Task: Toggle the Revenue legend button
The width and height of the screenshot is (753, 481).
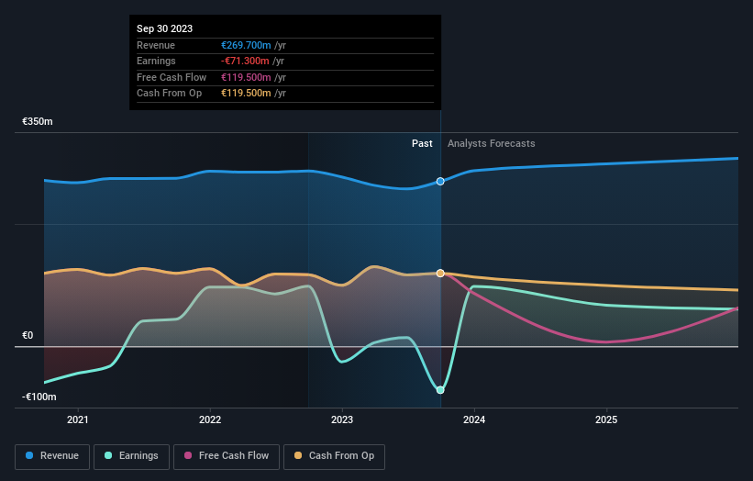Action: pos(52,456)
